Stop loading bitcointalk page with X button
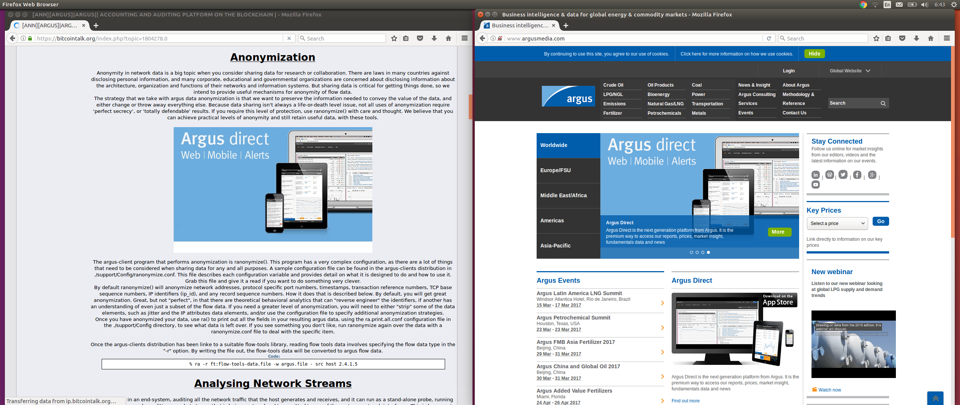This screenshot has height=405, width=960. [289, 38]
